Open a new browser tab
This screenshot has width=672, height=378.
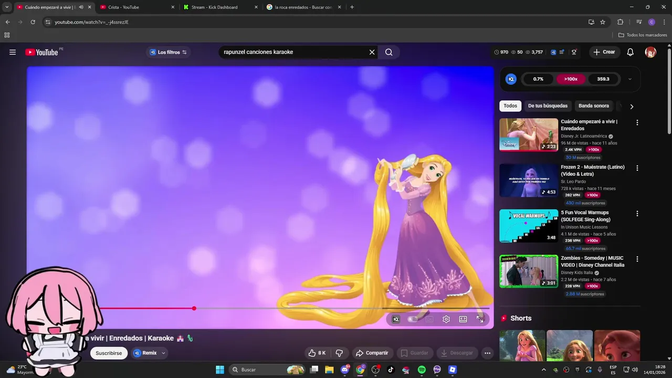[x=352, y=7]
